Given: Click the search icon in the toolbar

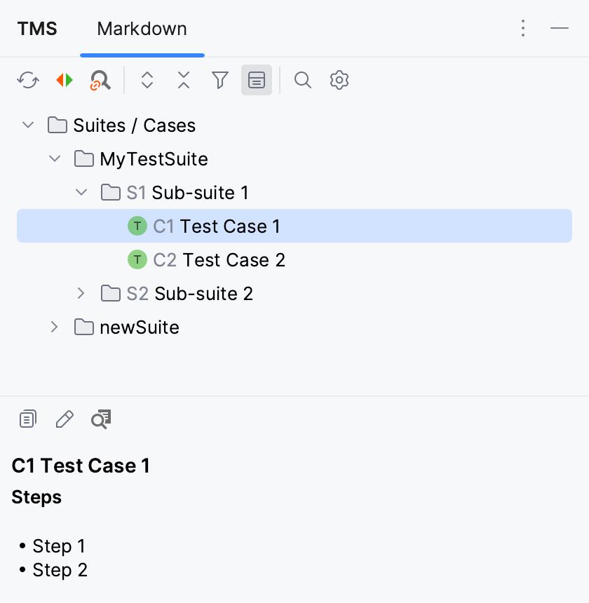Looking at the screenshot, I should (x=303, y=80).
